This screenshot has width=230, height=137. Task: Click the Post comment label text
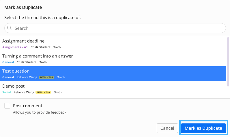pos(28,106)
